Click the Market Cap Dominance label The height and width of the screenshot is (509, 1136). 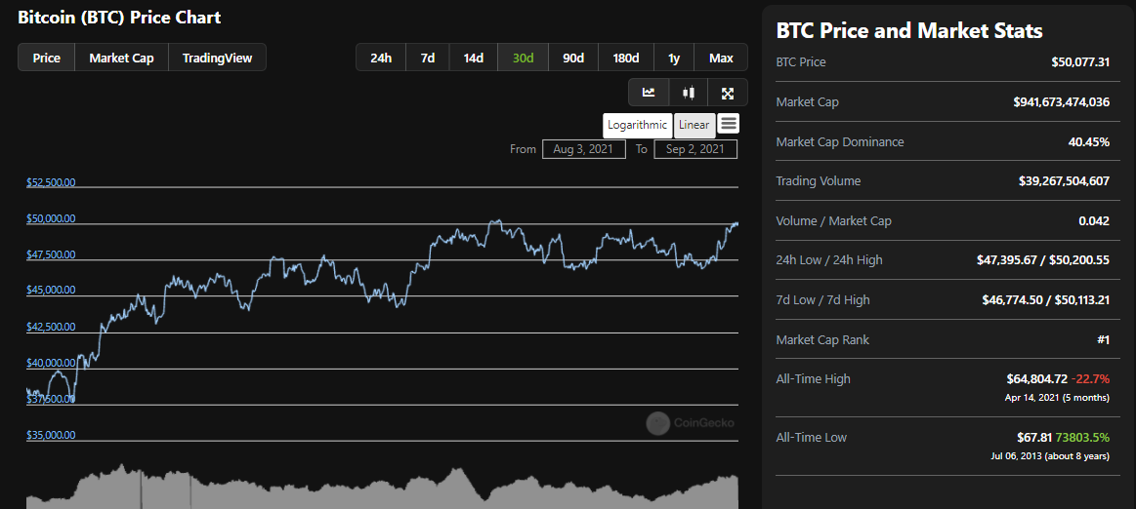[840, 141]
